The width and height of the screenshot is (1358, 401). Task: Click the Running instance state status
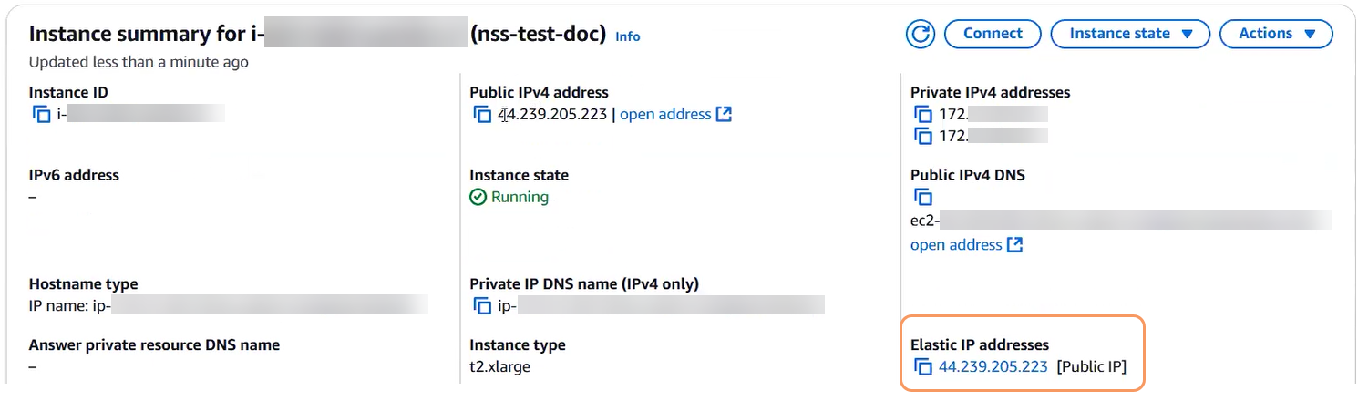coord(519,197)
